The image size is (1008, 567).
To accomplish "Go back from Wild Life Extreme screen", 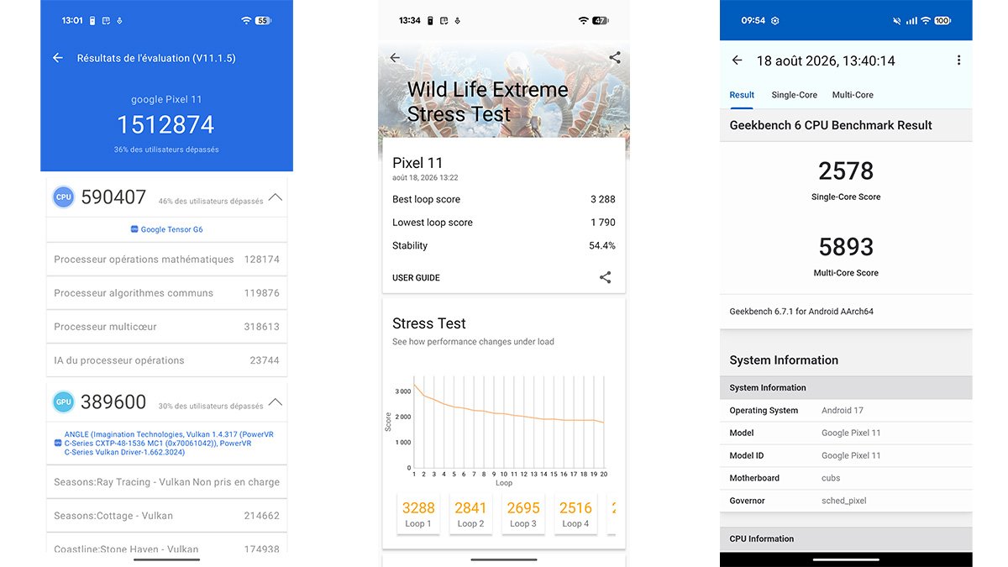I will coord(395,58).
